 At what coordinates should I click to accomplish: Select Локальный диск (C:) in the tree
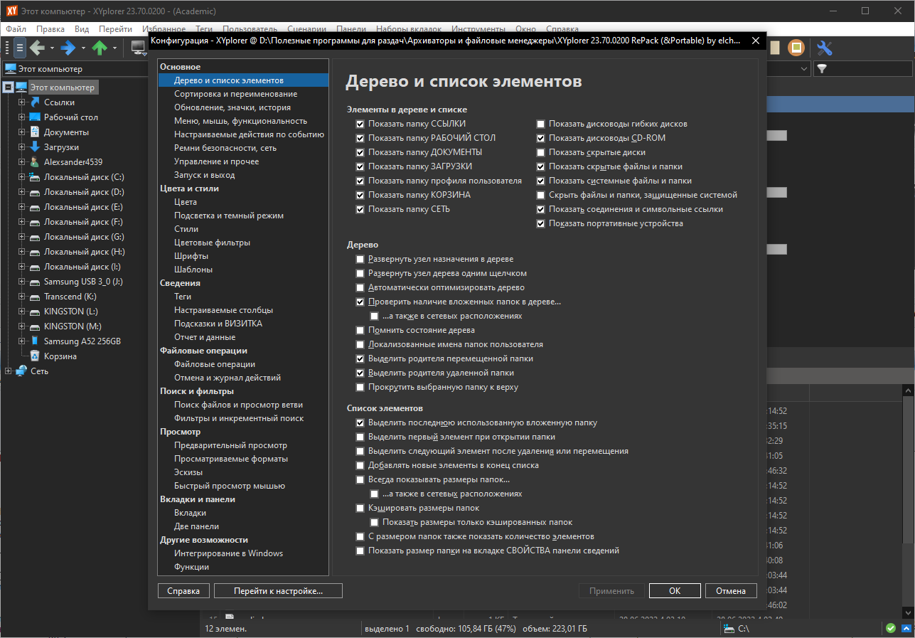pyautogui.click(x=84, y=177)
